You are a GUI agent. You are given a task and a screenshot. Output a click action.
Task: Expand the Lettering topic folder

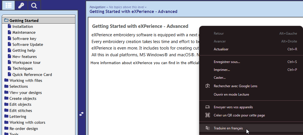[6, 116]
